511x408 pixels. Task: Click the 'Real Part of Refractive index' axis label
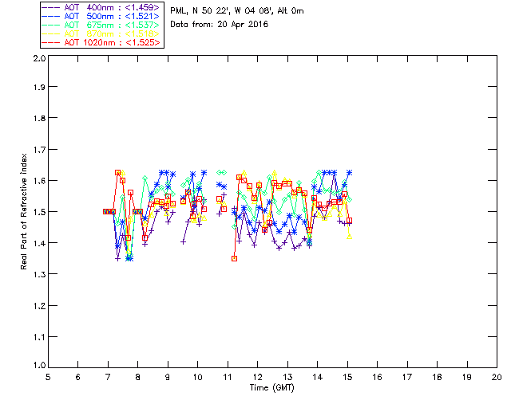23,211
